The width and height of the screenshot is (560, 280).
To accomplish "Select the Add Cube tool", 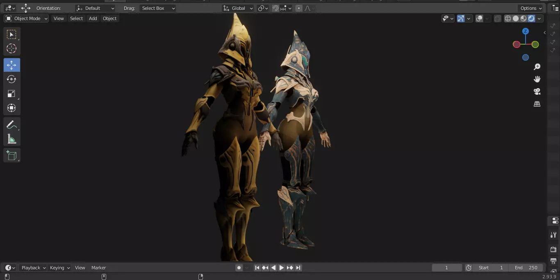I will point(11,155).
